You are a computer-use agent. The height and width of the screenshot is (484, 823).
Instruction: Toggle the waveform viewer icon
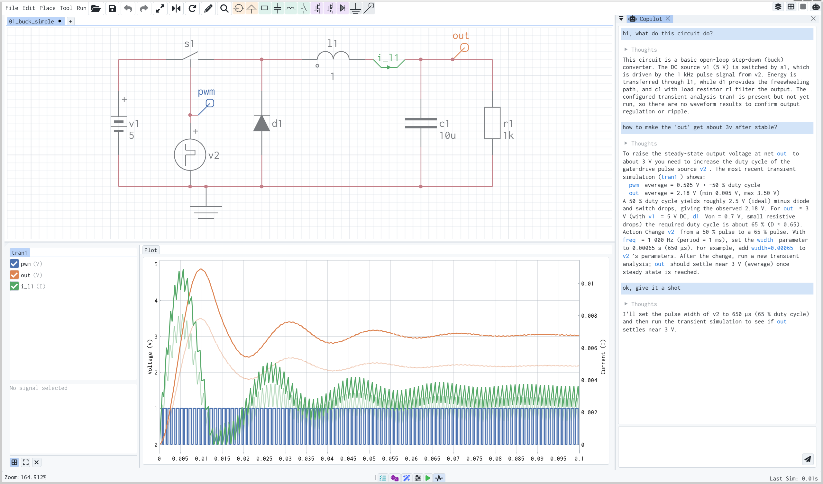click(x=439, y=478)
